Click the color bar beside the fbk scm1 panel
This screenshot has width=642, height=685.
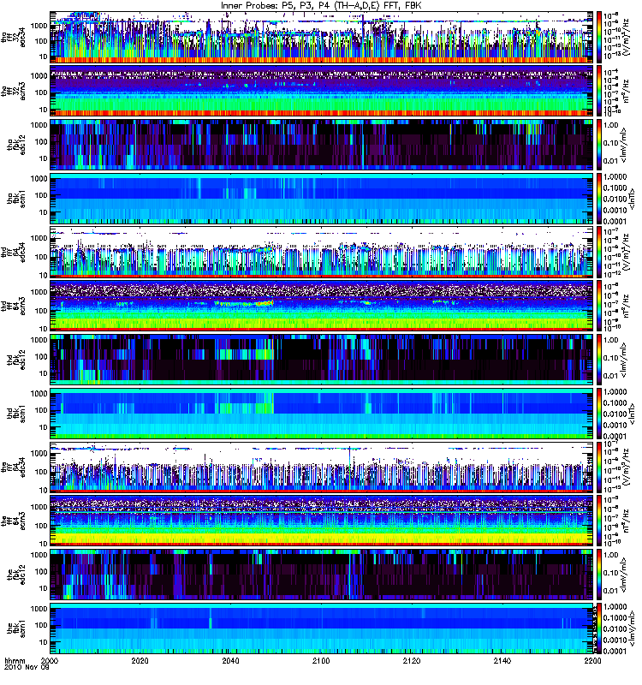click(x=599, y=628)
